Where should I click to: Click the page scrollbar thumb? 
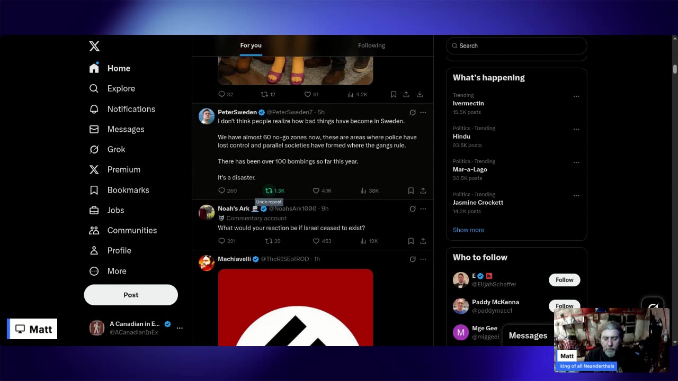675,69
